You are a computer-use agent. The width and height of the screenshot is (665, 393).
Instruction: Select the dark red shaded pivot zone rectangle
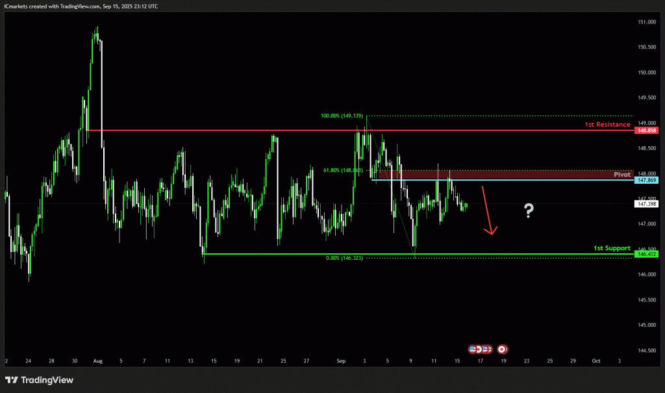click(x=506, y=175)
